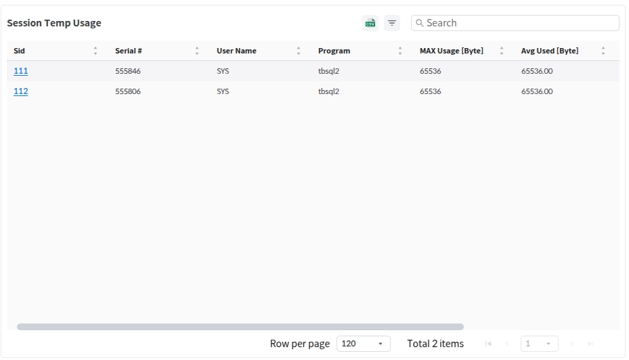629x360 pixels.
Task: Go to the previous page
Action: (507, 344)
